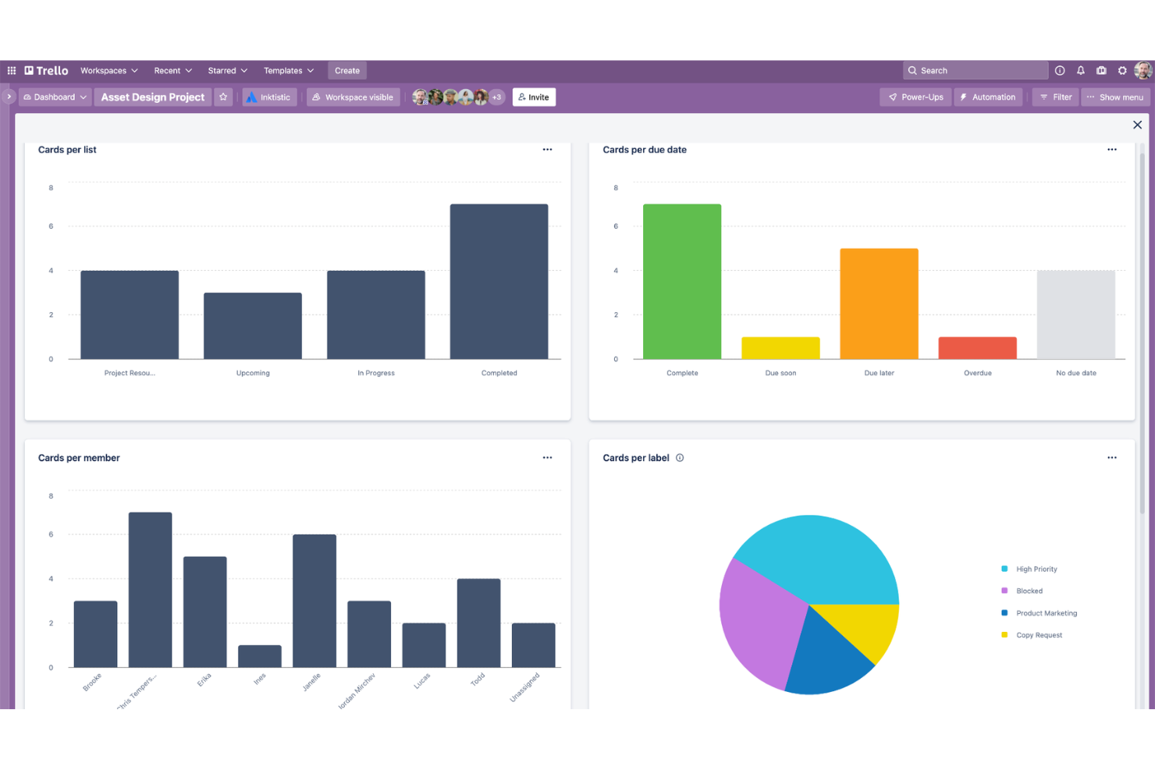Click the Invite button

[x=534, y=97]
